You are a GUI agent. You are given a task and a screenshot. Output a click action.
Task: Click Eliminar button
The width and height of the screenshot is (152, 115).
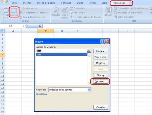[x=101, y=75]
